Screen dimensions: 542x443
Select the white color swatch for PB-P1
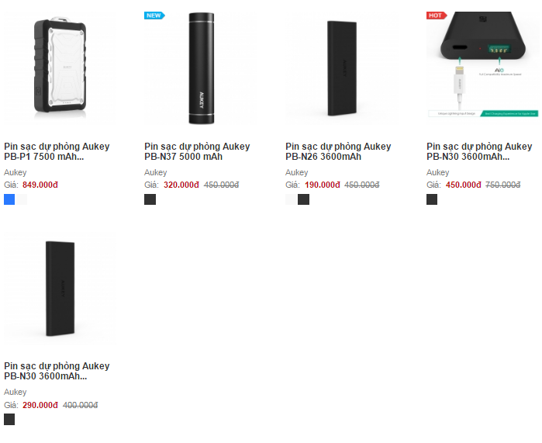(22, 199)
